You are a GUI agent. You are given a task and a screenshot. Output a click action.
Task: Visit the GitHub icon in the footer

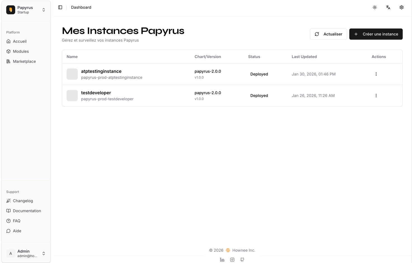click(x=242, y=260)
